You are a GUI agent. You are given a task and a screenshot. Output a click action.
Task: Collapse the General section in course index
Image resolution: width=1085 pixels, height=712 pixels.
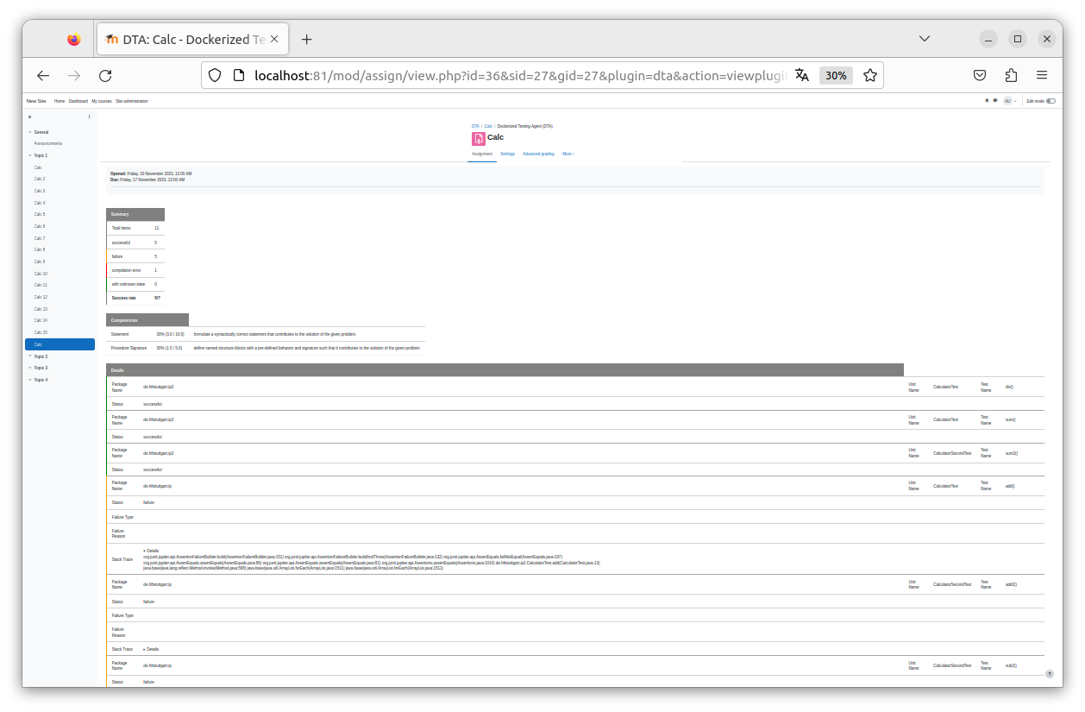(30, 132)
